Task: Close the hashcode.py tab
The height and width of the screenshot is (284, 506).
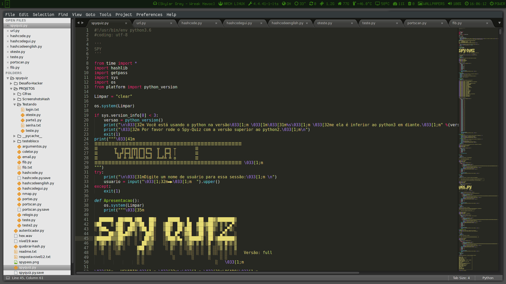Action: [216, 23]
